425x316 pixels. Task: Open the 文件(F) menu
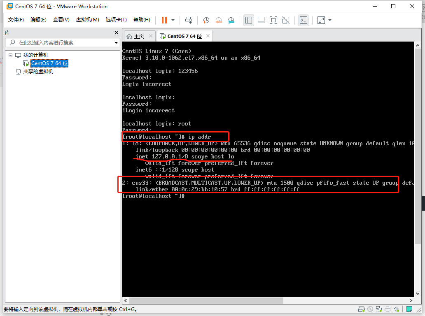point(16,20)
